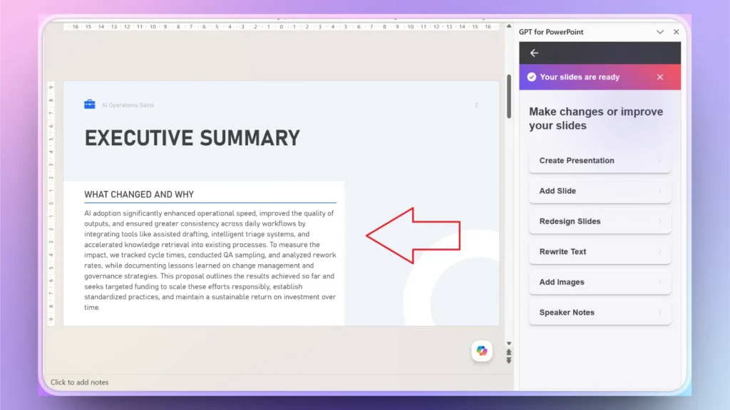Open the Speaker Notes option
Screen dimensions: 730x410
600,312
